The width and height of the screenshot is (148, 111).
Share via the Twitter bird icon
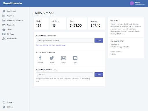(x=52, y=58)
